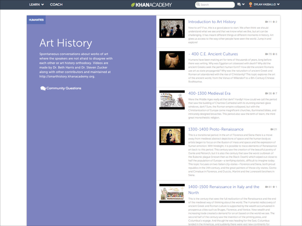302x226 pixels.
Task: Open the 1300-1400 Proto-Renaissance topic
Action: [x=216, y=129]
